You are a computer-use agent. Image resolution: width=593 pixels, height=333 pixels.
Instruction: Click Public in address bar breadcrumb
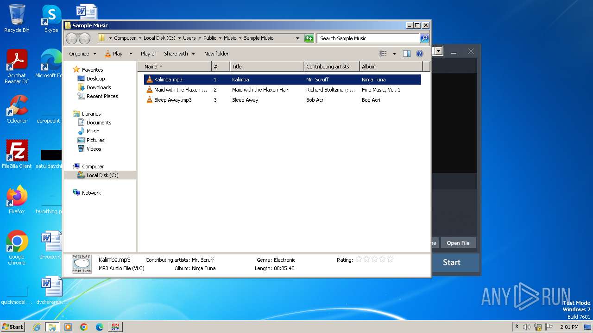tap(209, 38)
